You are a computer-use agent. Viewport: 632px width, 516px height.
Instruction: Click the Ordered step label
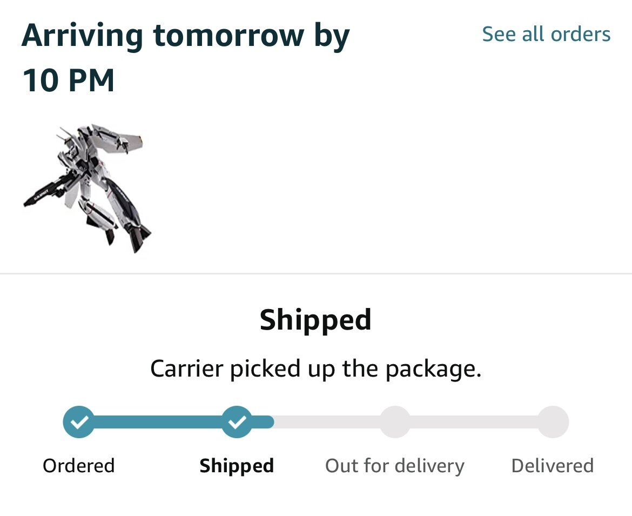pos(79,466)
